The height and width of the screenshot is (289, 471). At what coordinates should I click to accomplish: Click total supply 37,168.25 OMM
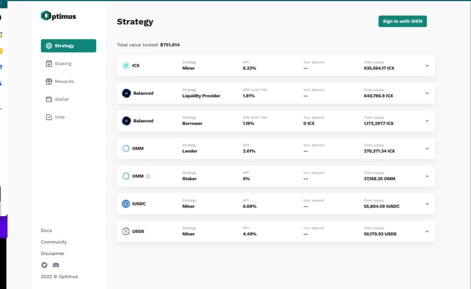380,179
